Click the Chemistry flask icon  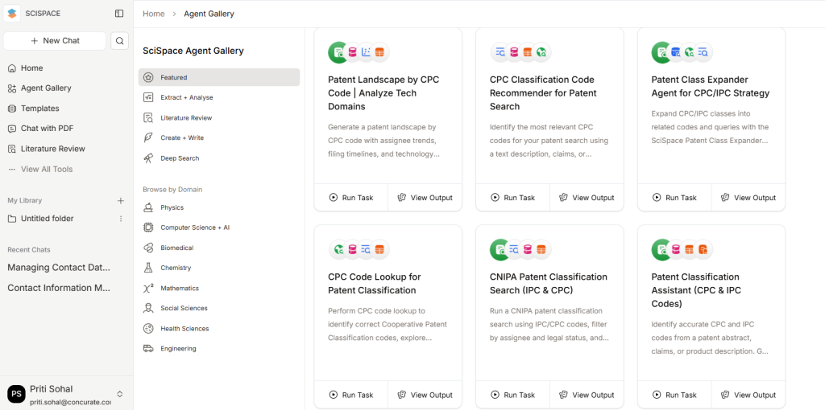148,268
